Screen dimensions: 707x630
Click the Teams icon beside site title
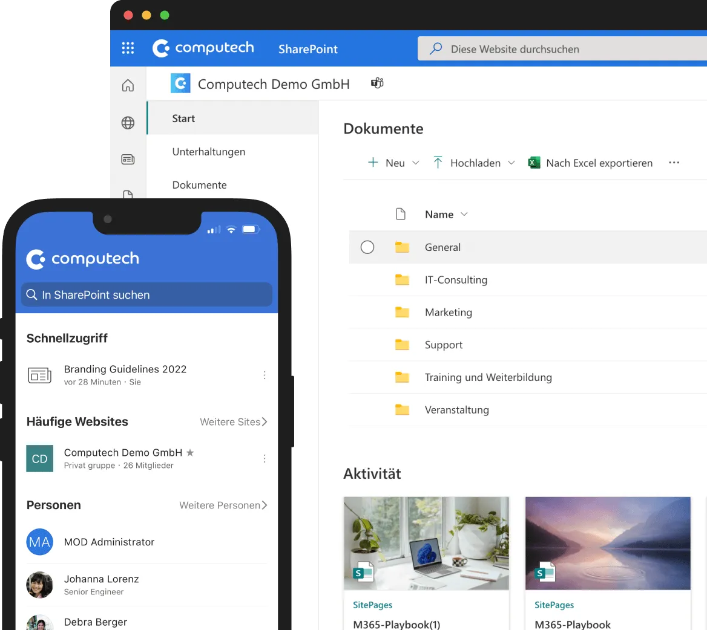coord(377,83)
